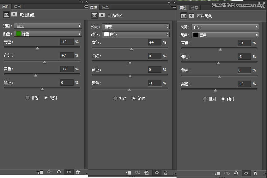Expand the 预设 dropdown in the 黑色 panel

point(225,27)
